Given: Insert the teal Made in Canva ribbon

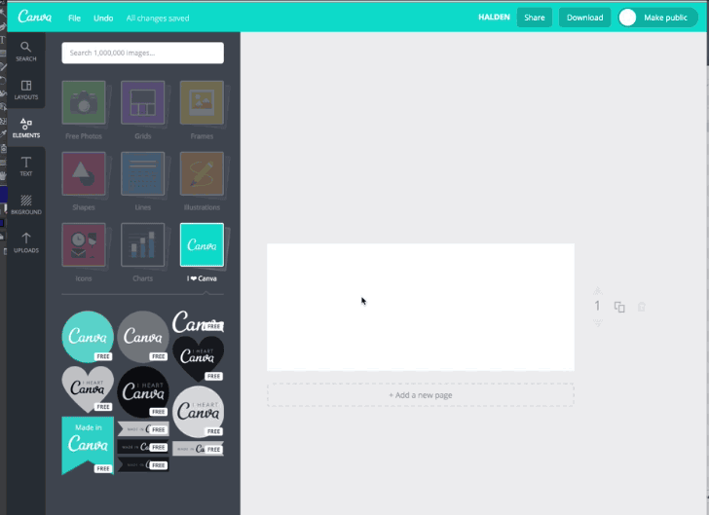Looking at the screenshot, I should pos(87,445).
